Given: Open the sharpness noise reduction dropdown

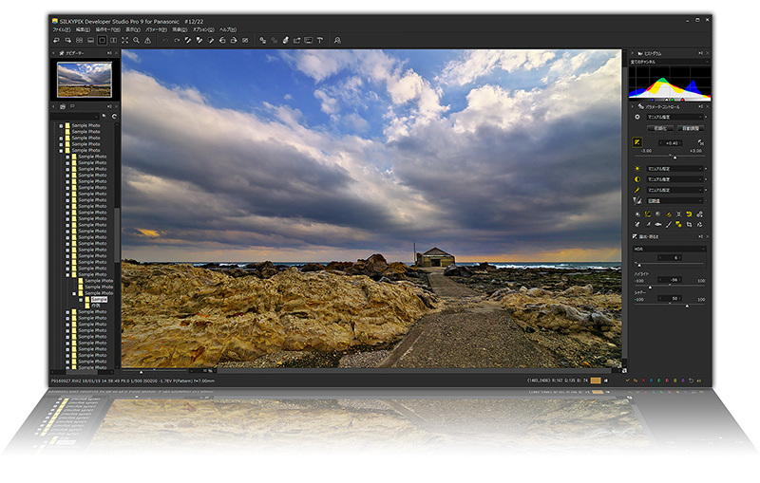Looking at the screenshot, I should [x=674, y=200].
